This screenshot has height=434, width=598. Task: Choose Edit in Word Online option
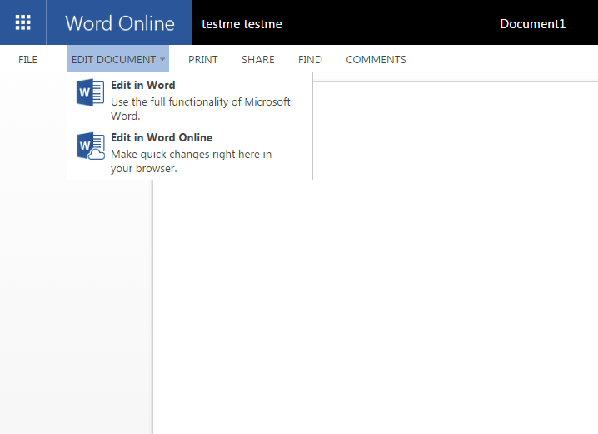pos(190,152)
